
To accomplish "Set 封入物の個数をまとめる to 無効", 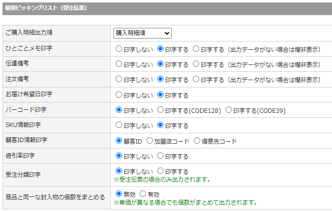I will 119,194.
